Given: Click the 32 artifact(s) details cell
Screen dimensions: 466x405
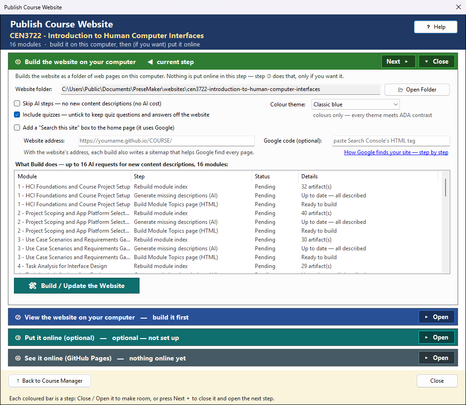Looking at the screenshot, I should 316,187.
